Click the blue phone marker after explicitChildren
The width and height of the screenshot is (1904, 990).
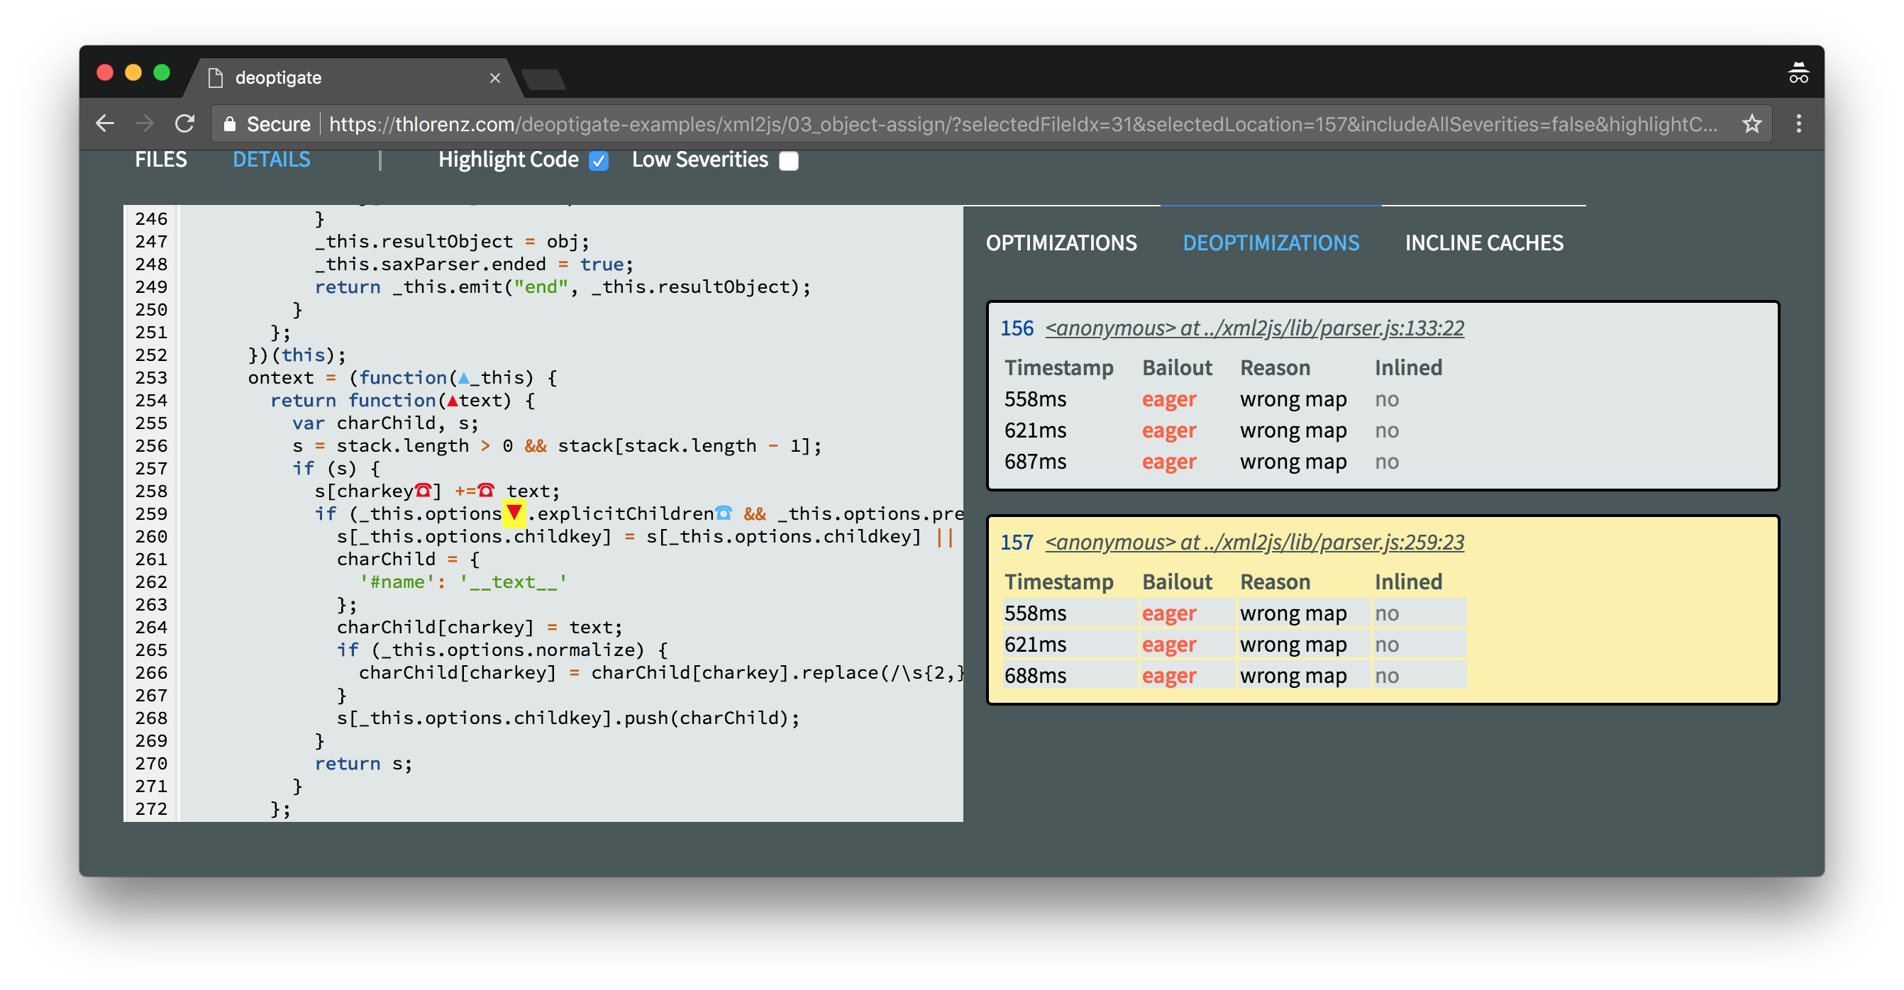[x=723, y=513]
